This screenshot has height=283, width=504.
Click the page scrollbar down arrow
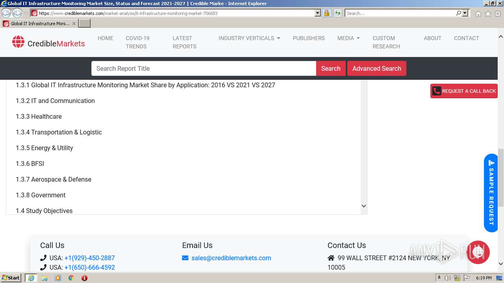pos(500,264)
